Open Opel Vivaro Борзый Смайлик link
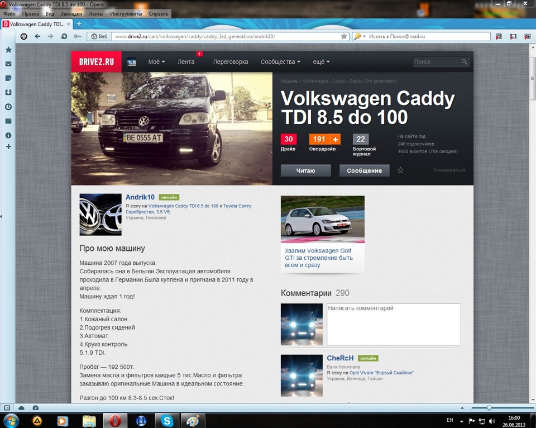 [x=381, y=373]
